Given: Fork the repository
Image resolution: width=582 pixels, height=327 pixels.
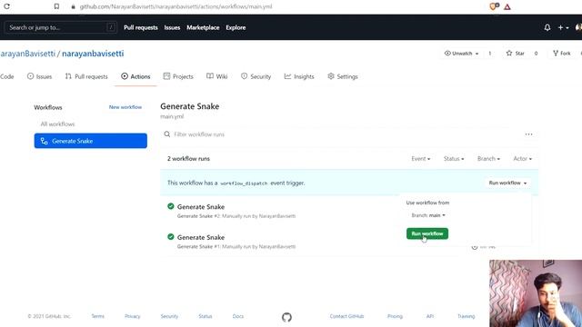Looking at the screenshot, I should click(x=562, y=54).
